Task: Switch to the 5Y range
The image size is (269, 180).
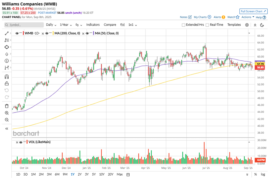Action: pyautogui.click(x=94, y=174)
